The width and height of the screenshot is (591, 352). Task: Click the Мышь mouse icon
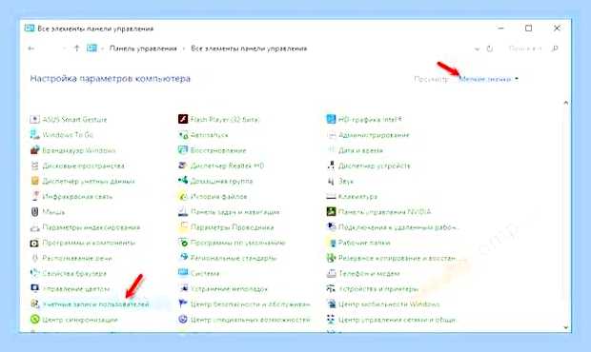click(x=34, y=212)
